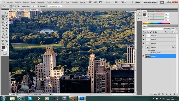This screenshot has width=179, height=101.
Task: Toggle Bisel y relieve effect visibility
Action: (152, 53)
